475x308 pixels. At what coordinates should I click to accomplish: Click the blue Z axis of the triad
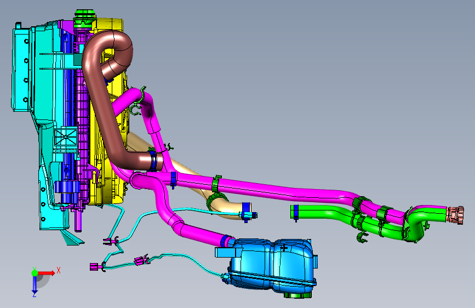click(35, 285)
